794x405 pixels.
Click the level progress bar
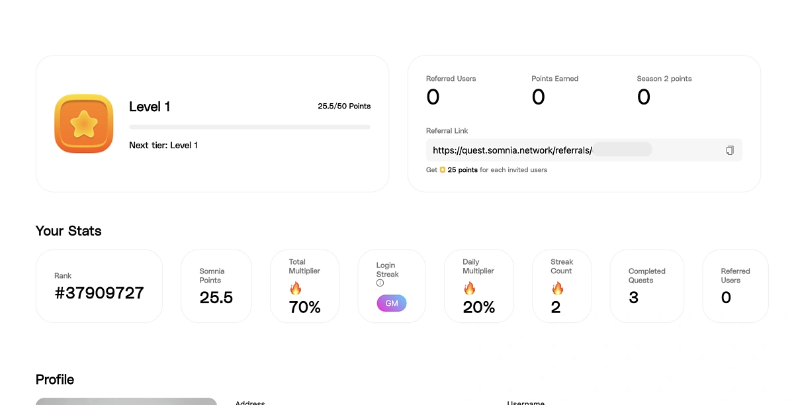[249, 126]
